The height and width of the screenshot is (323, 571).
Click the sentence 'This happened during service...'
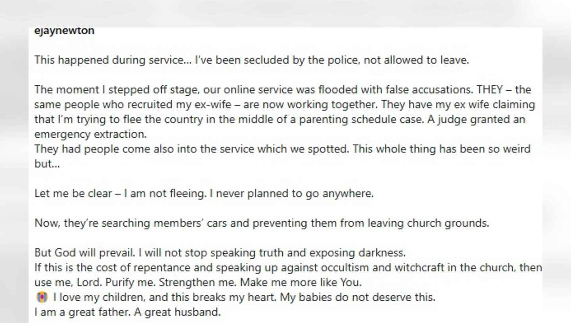coord(113,60)
